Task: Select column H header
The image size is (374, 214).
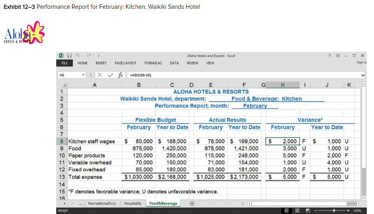Action: (x=283, y=85)
